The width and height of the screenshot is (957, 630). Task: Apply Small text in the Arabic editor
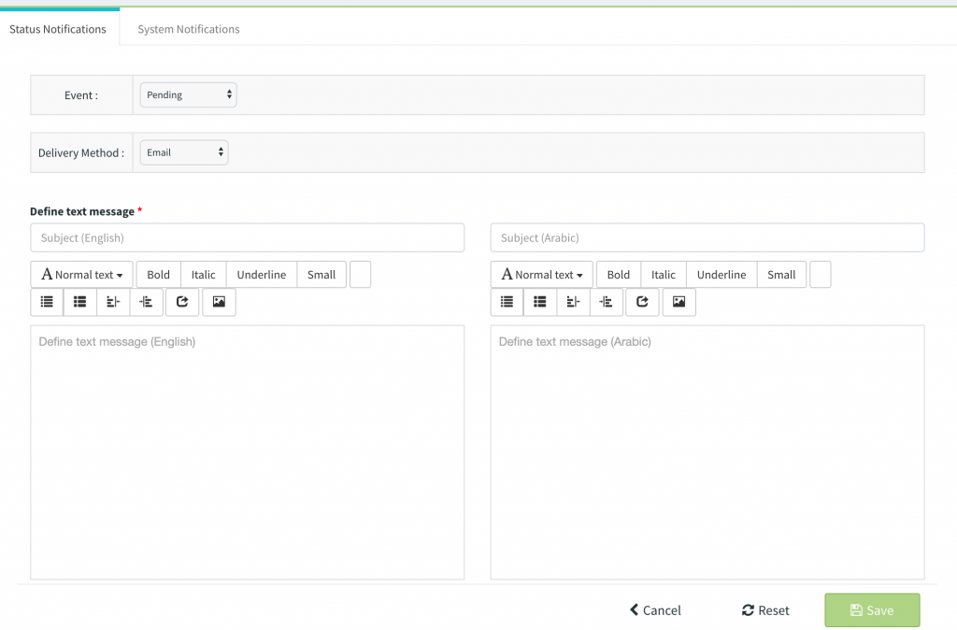[782, 275]
